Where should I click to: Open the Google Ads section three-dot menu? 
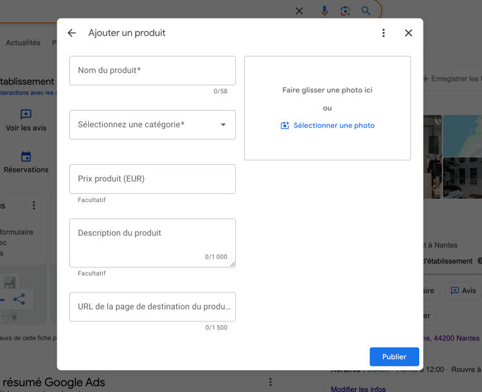coord(271,382)
